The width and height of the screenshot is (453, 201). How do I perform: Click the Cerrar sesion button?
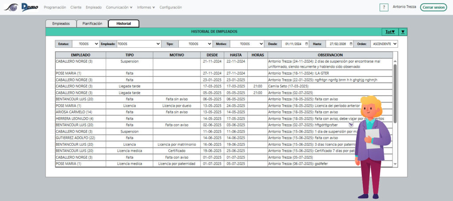point(433,8)
